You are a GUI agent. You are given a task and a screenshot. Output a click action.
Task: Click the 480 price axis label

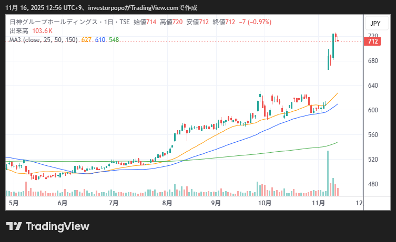373,184
